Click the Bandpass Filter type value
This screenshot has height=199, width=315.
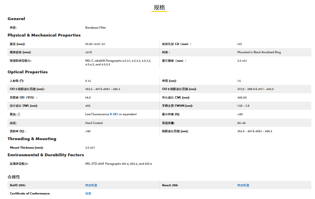click(96, 28)
